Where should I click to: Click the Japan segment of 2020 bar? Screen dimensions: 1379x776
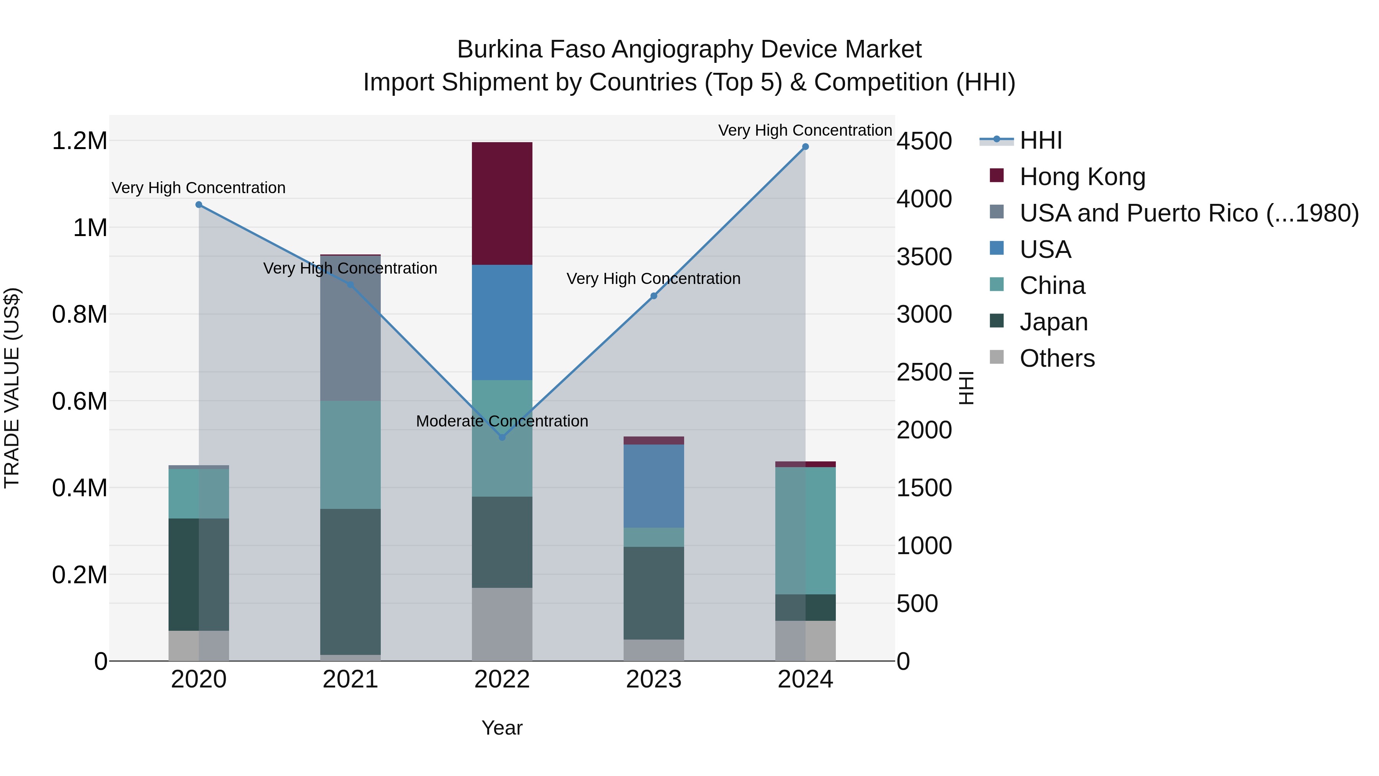click(x=198, y=575)
